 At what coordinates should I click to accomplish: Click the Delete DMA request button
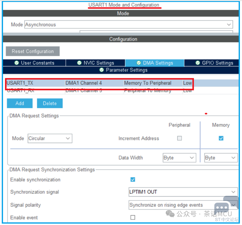coord(50,103)
